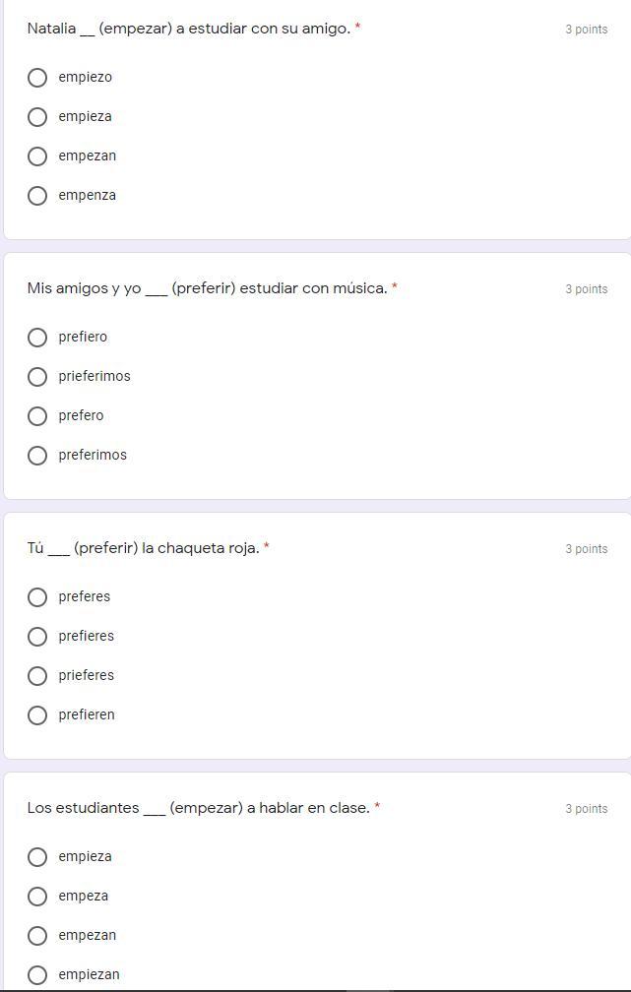The image size is (631, 992).
Task: Choose 'empieza' for the Natalia question
Action: click(37, 117)
